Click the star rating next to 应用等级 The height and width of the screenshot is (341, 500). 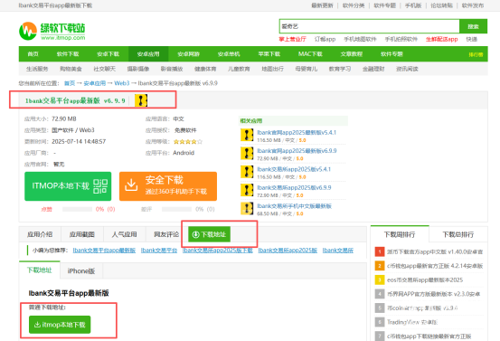tap(188, 142)
